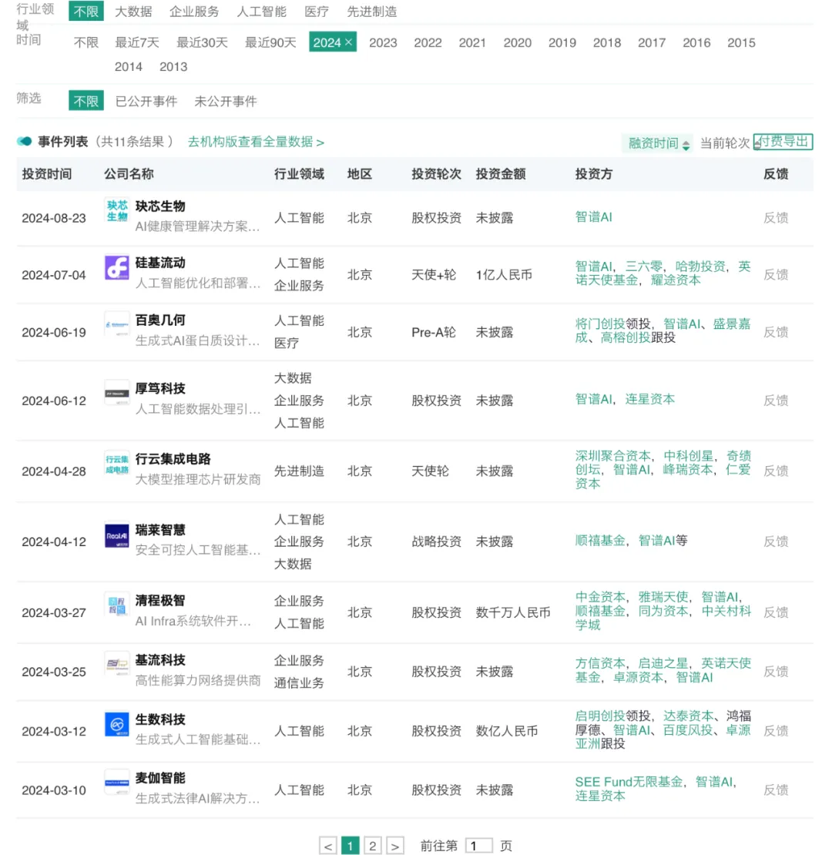Viewport: 832px width, 855px height.
Task: Click the 硅基流动 purple logo icon
Action: pos(117,267)
